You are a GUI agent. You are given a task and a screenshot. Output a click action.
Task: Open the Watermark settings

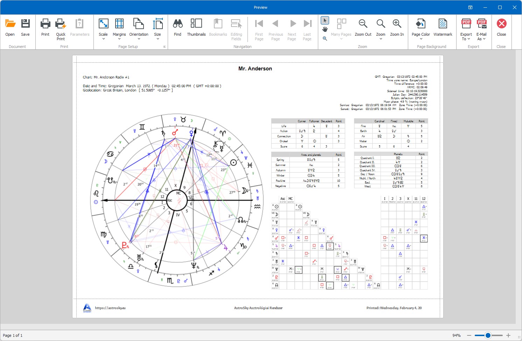click(443, 28)
